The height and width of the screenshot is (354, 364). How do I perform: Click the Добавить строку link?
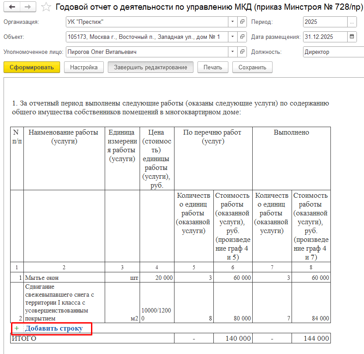(54, 328)
